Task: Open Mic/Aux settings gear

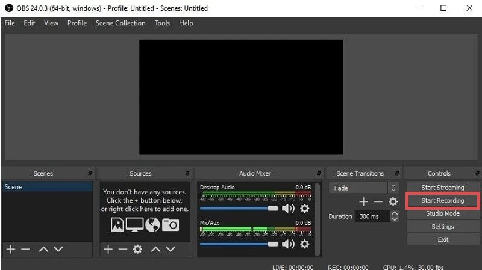Action: pos(304,244)
